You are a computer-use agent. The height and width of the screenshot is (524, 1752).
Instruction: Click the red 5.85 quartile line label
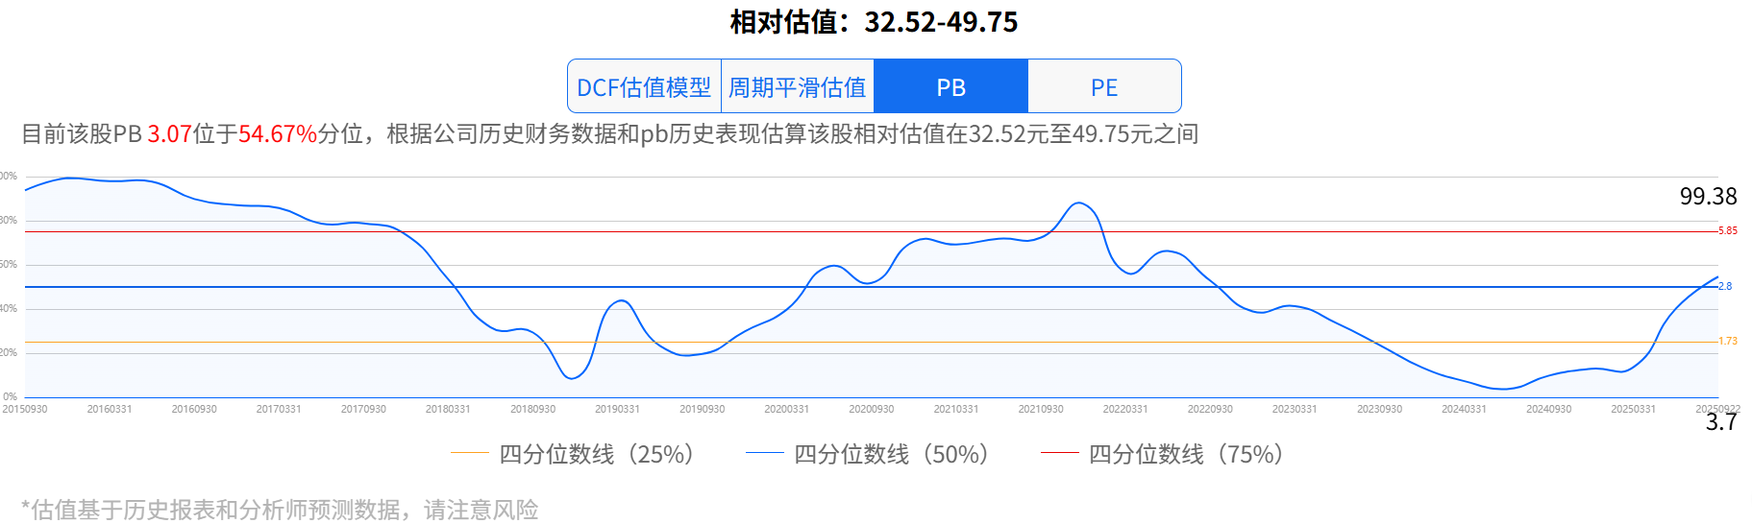[1727, 230]
